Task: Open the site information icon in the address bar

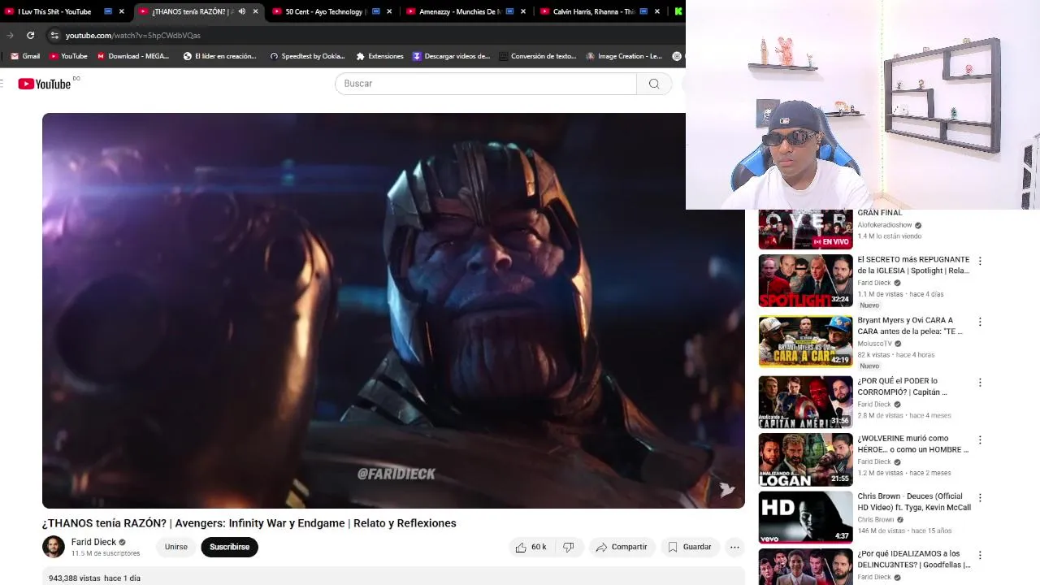Action: click(54, 35)
